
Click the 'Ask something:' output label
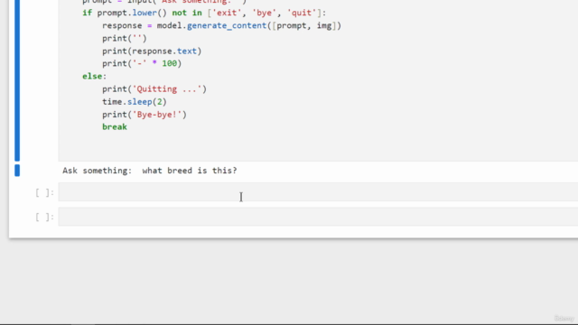point(97,171)
